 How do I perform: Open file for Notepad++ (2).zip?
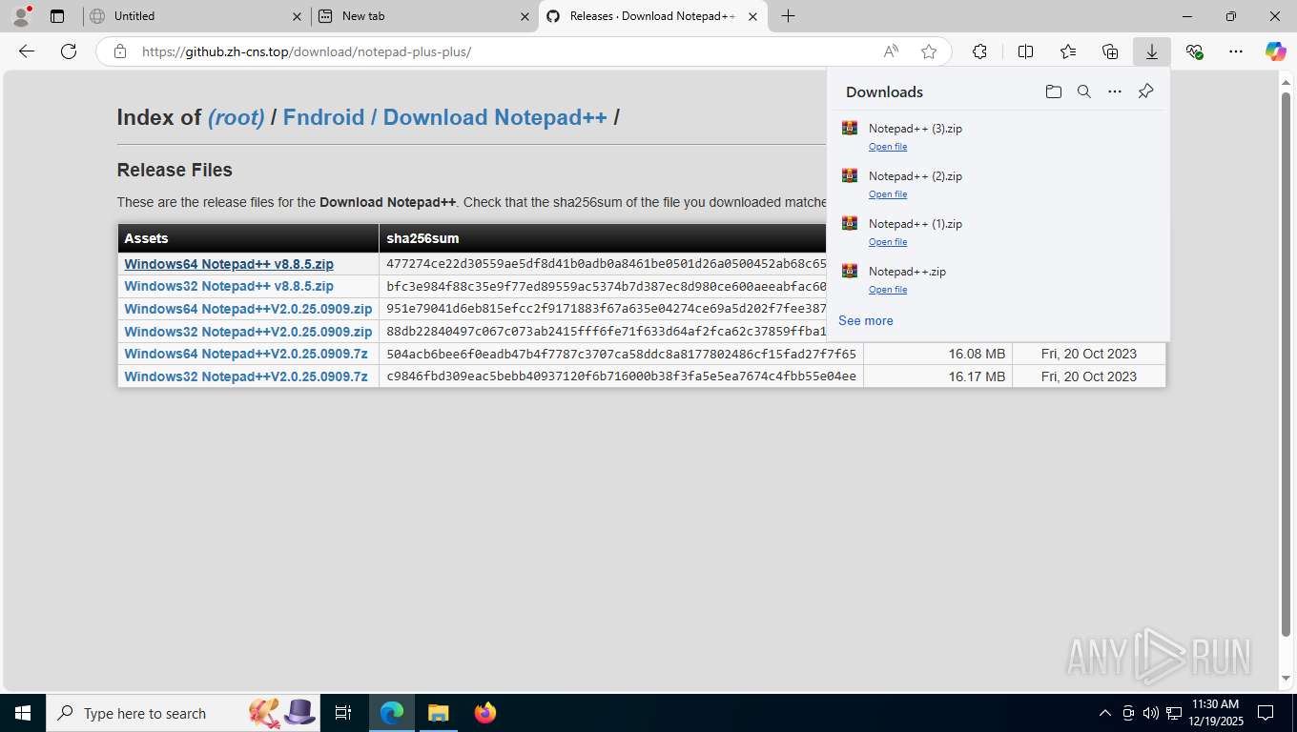tap(888, 194)
